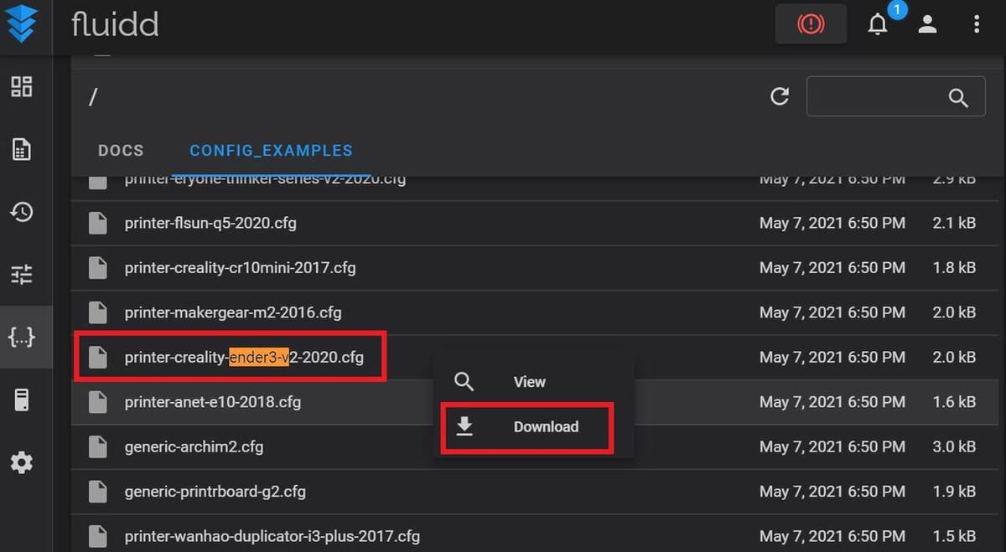The image size is (1006, 552).
Task: Open the Tune sliders sidebar icon
Action: pyautogui.click(x=21, y=274)
